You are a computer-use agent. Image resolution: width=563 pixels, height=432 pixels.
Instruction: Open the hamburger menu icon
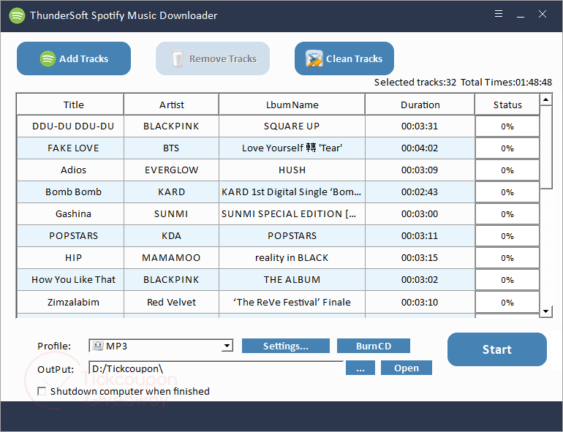[x=499, y=14]
